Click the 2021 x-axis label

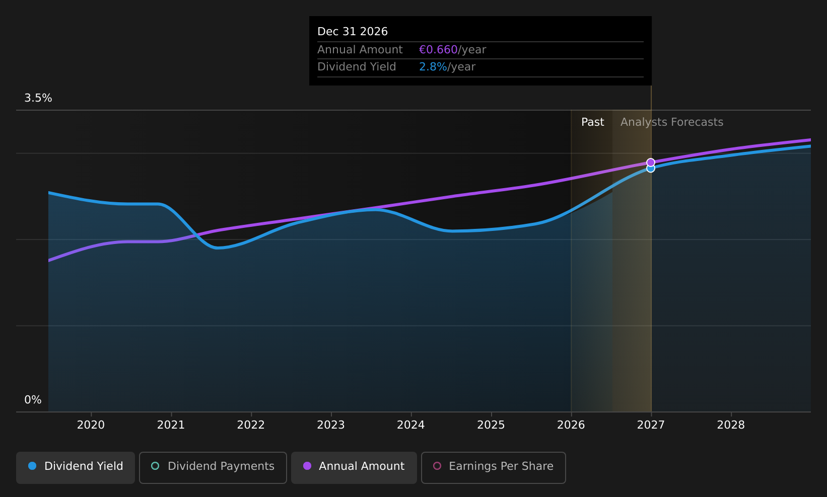click(x=171, y=425)
